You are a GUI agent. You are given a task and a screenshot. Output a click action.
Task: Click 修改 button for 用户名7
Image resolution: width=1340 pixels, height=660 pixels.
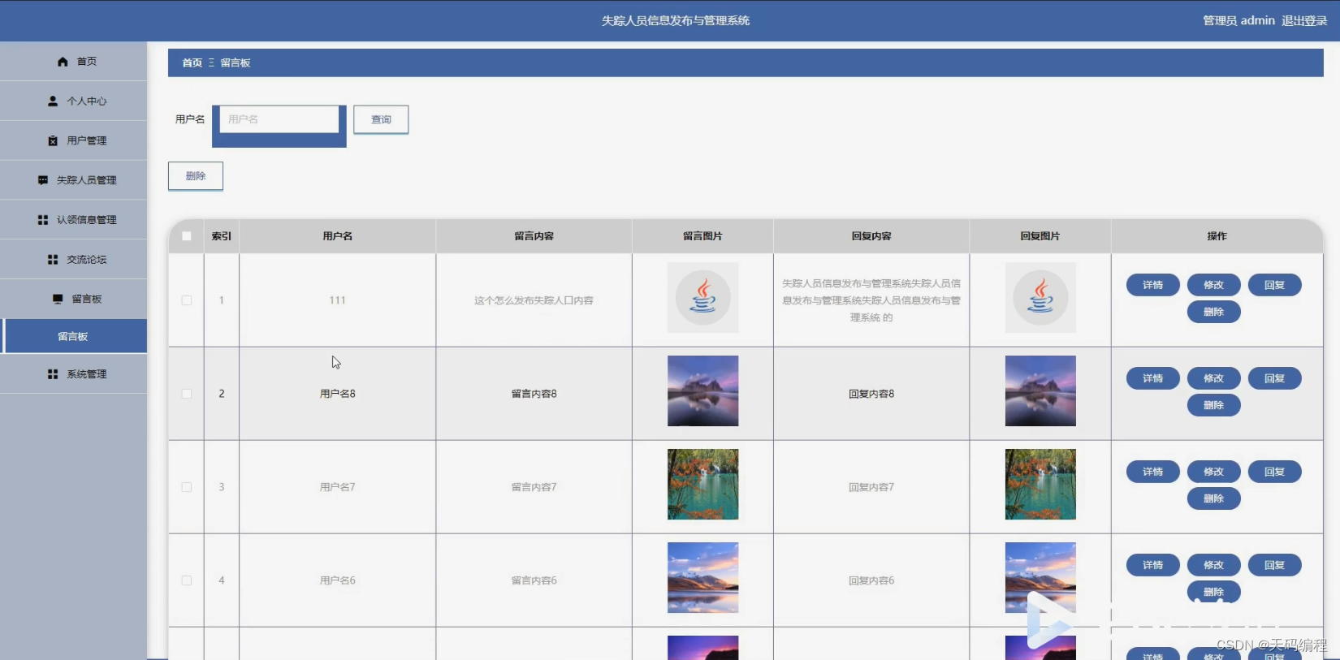click(x=1214, y=472)
